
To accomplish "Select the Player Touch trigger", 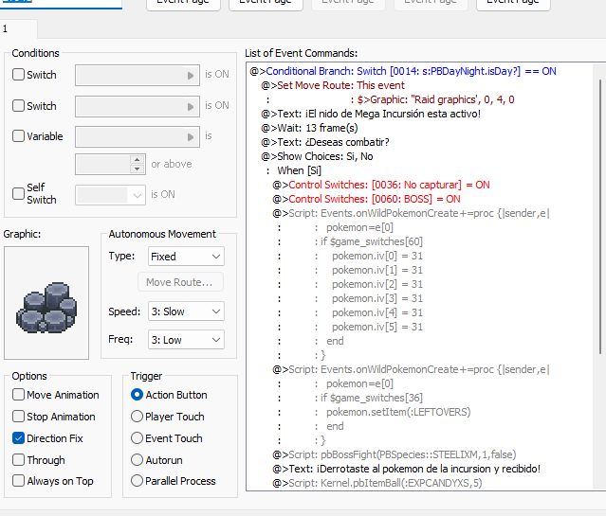I will [138, 417].
